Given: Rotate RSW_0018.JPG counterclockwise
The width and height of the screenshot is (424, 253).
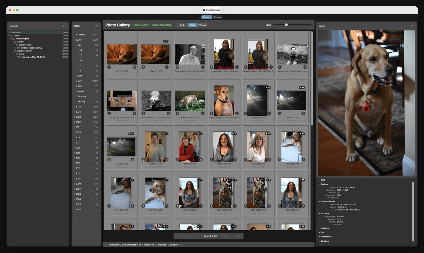Looking at the screenshot, I should pyautogui.click(x=280, y=160).
